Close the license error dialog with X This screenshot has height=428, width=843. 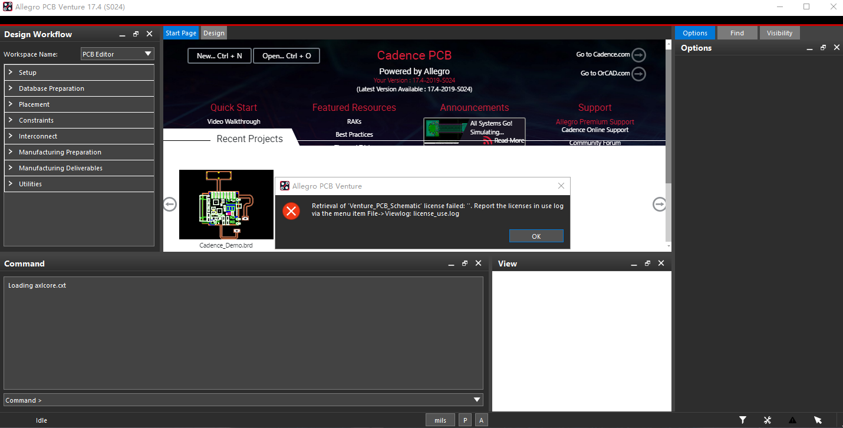(561, 186)
